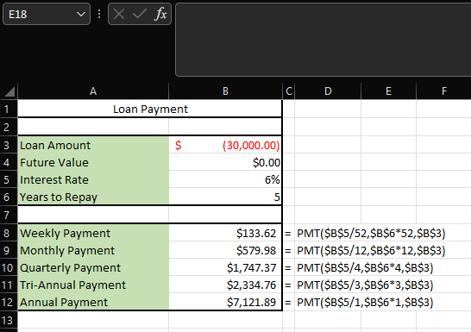
Task: Click inside the formula bar input area
Action: [x=323, y=40]
